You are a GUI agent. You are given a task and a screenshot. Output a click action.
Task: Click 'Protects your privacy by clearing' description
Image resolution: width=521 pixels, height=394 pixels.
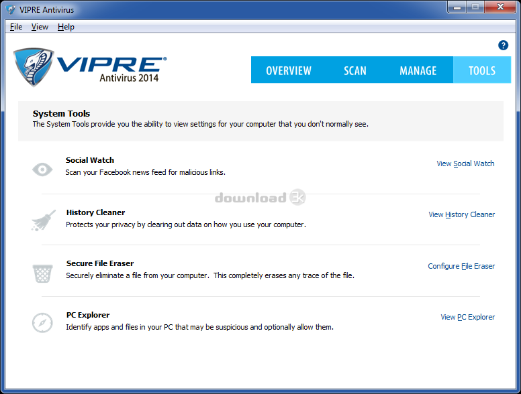pos(186,224)
